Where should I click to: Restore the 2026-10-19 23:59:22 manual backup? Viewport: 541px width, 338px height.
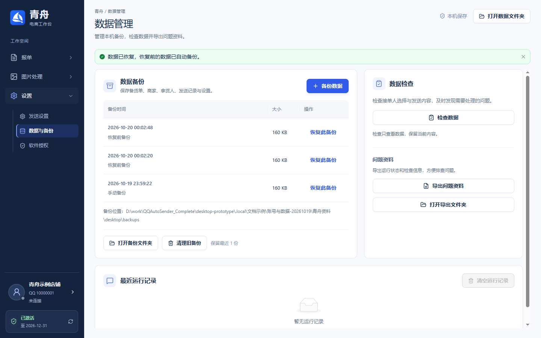(x=323, y=188)
